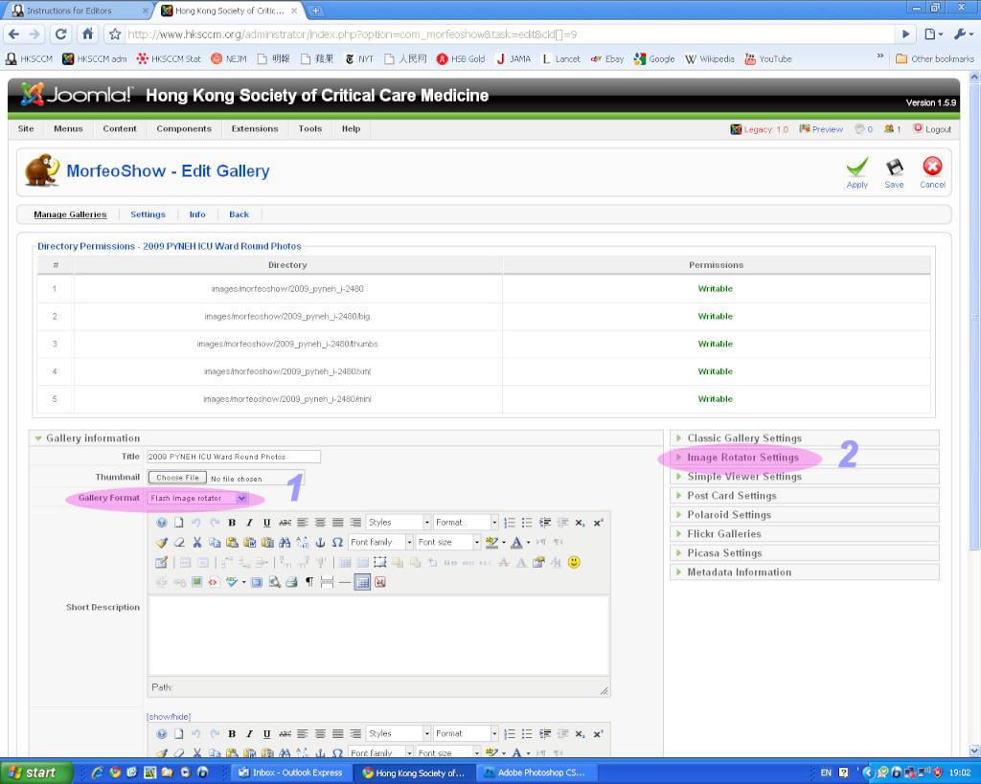Open Font family dropdown in Short Description editor
The height and width of the screenshot is (784, 981).
[x=381, y=542]
